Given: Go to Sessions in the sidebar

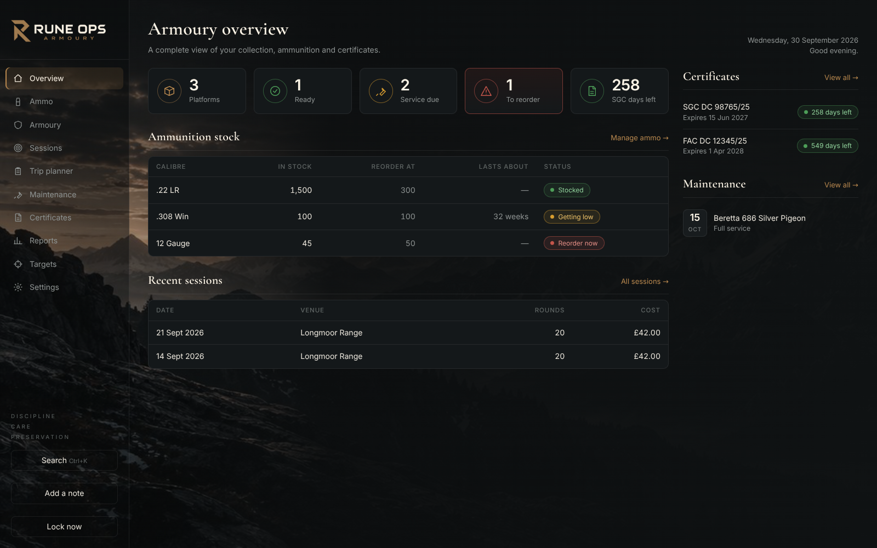Looking at the screenshot, I should [x=64, y=148].
